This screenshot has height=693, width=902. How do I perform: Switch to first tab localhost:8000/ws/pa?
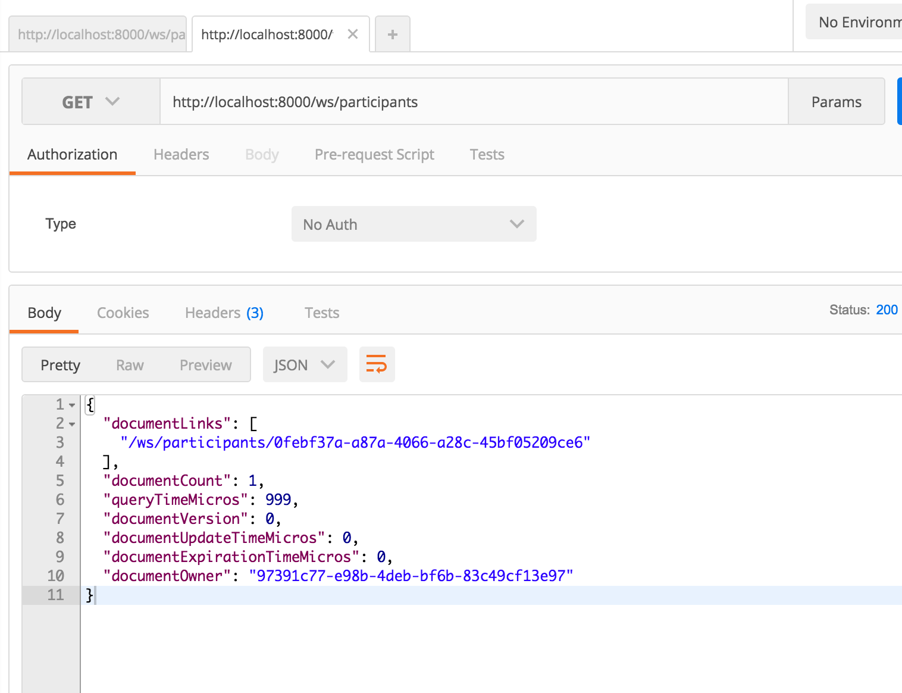coord(98,35)
